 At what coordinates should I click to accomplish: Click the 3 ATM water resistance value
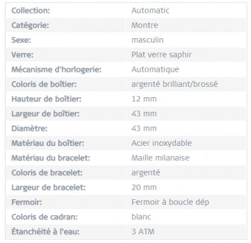(x=143, y=231)
